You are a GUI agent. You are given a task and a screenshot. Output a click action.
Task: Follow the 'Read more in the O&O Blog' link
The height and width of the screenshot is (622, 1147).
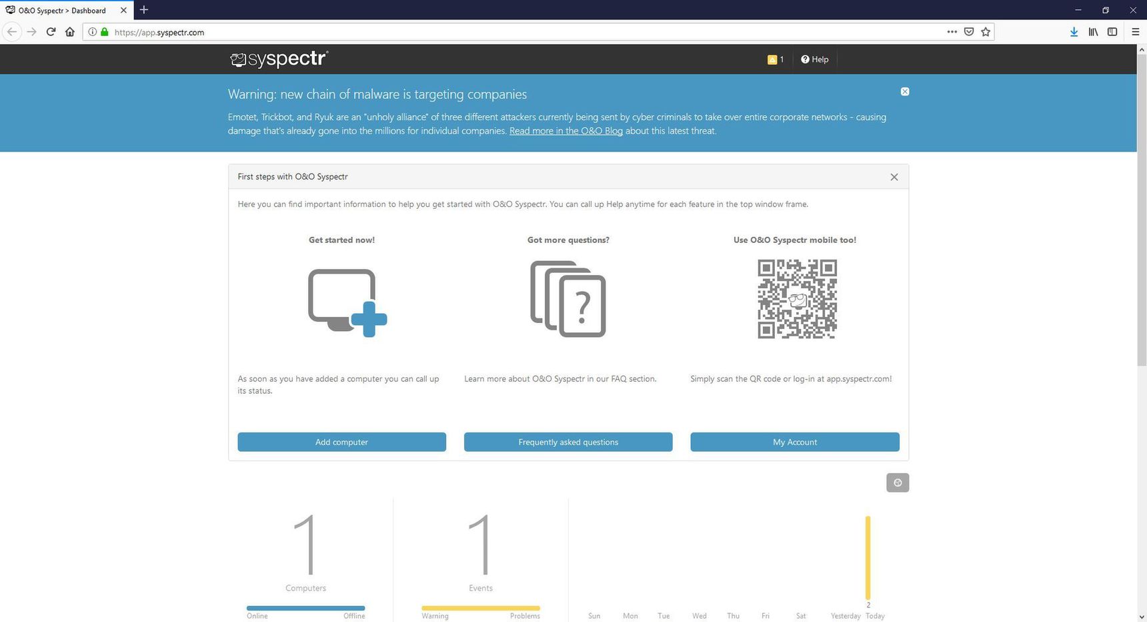click(566, 131)
